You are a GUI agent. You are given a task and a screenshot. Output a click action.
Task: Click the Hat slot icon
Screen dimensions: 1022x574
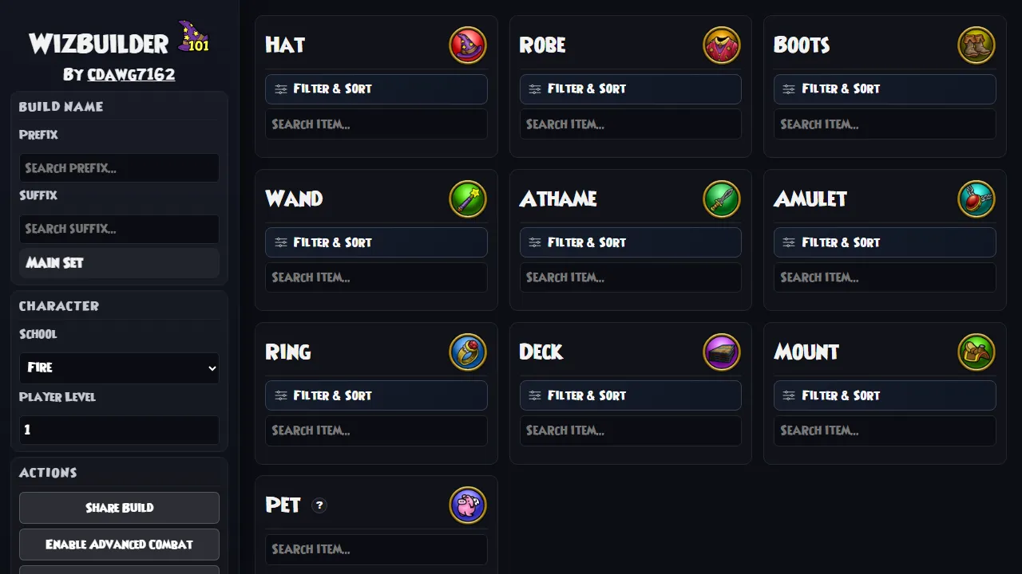pos(468,45)
